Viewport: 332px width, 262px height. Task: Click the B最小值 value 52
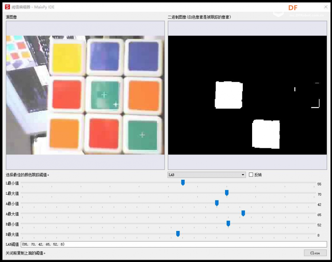319,225
